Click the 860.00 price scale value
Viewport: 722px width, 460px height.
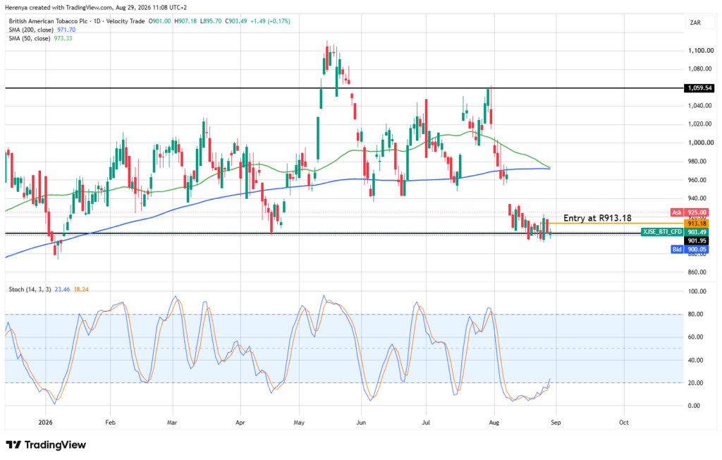697,272
